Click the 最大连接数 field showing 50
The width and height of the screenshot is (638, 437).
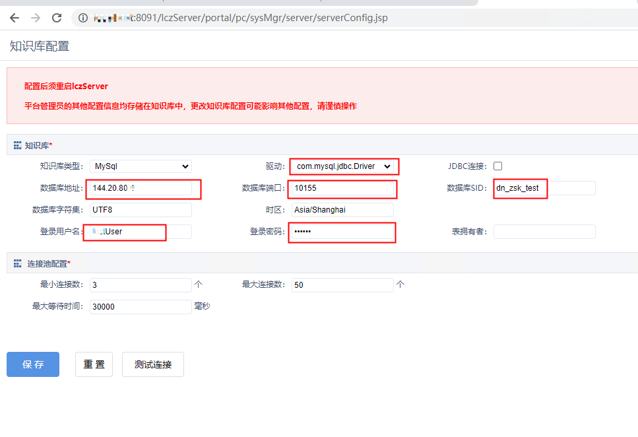pyautogui.click(x=342, y=285)
